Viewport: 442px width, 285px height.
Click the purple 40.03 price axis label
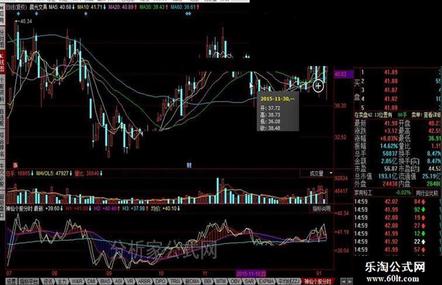(x=343, y=74)
